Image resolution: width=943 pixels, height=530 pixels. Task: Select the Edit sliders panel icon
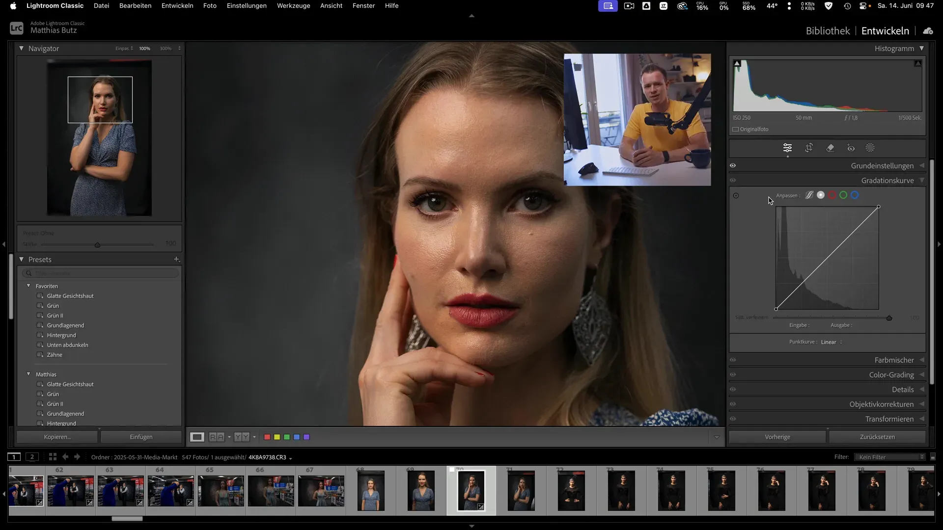coord(788,148)
